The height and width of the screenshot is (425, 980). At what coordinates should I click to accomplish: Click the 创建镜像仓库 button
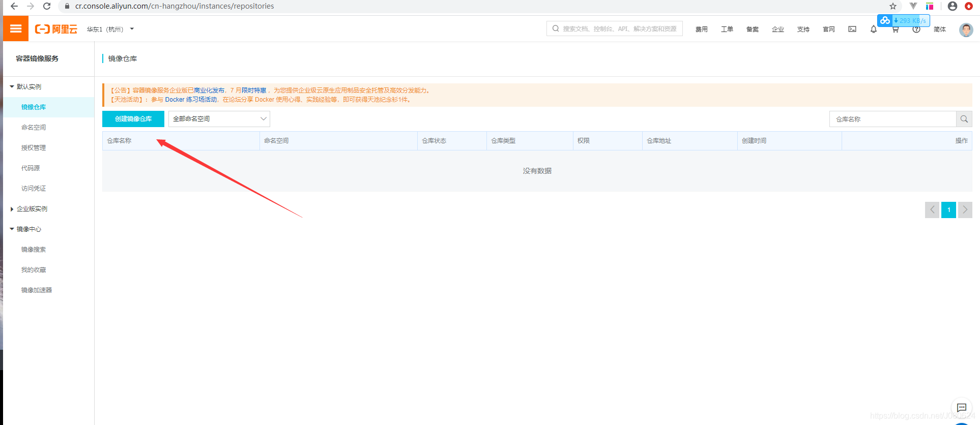pyautogui.click(x=133, y=118)
